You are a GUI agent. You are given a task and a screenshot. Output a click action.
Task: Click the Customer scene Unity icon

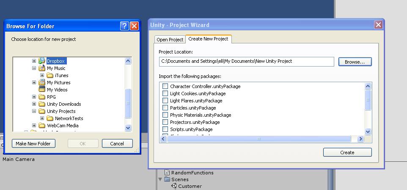(x=174, y=186)
